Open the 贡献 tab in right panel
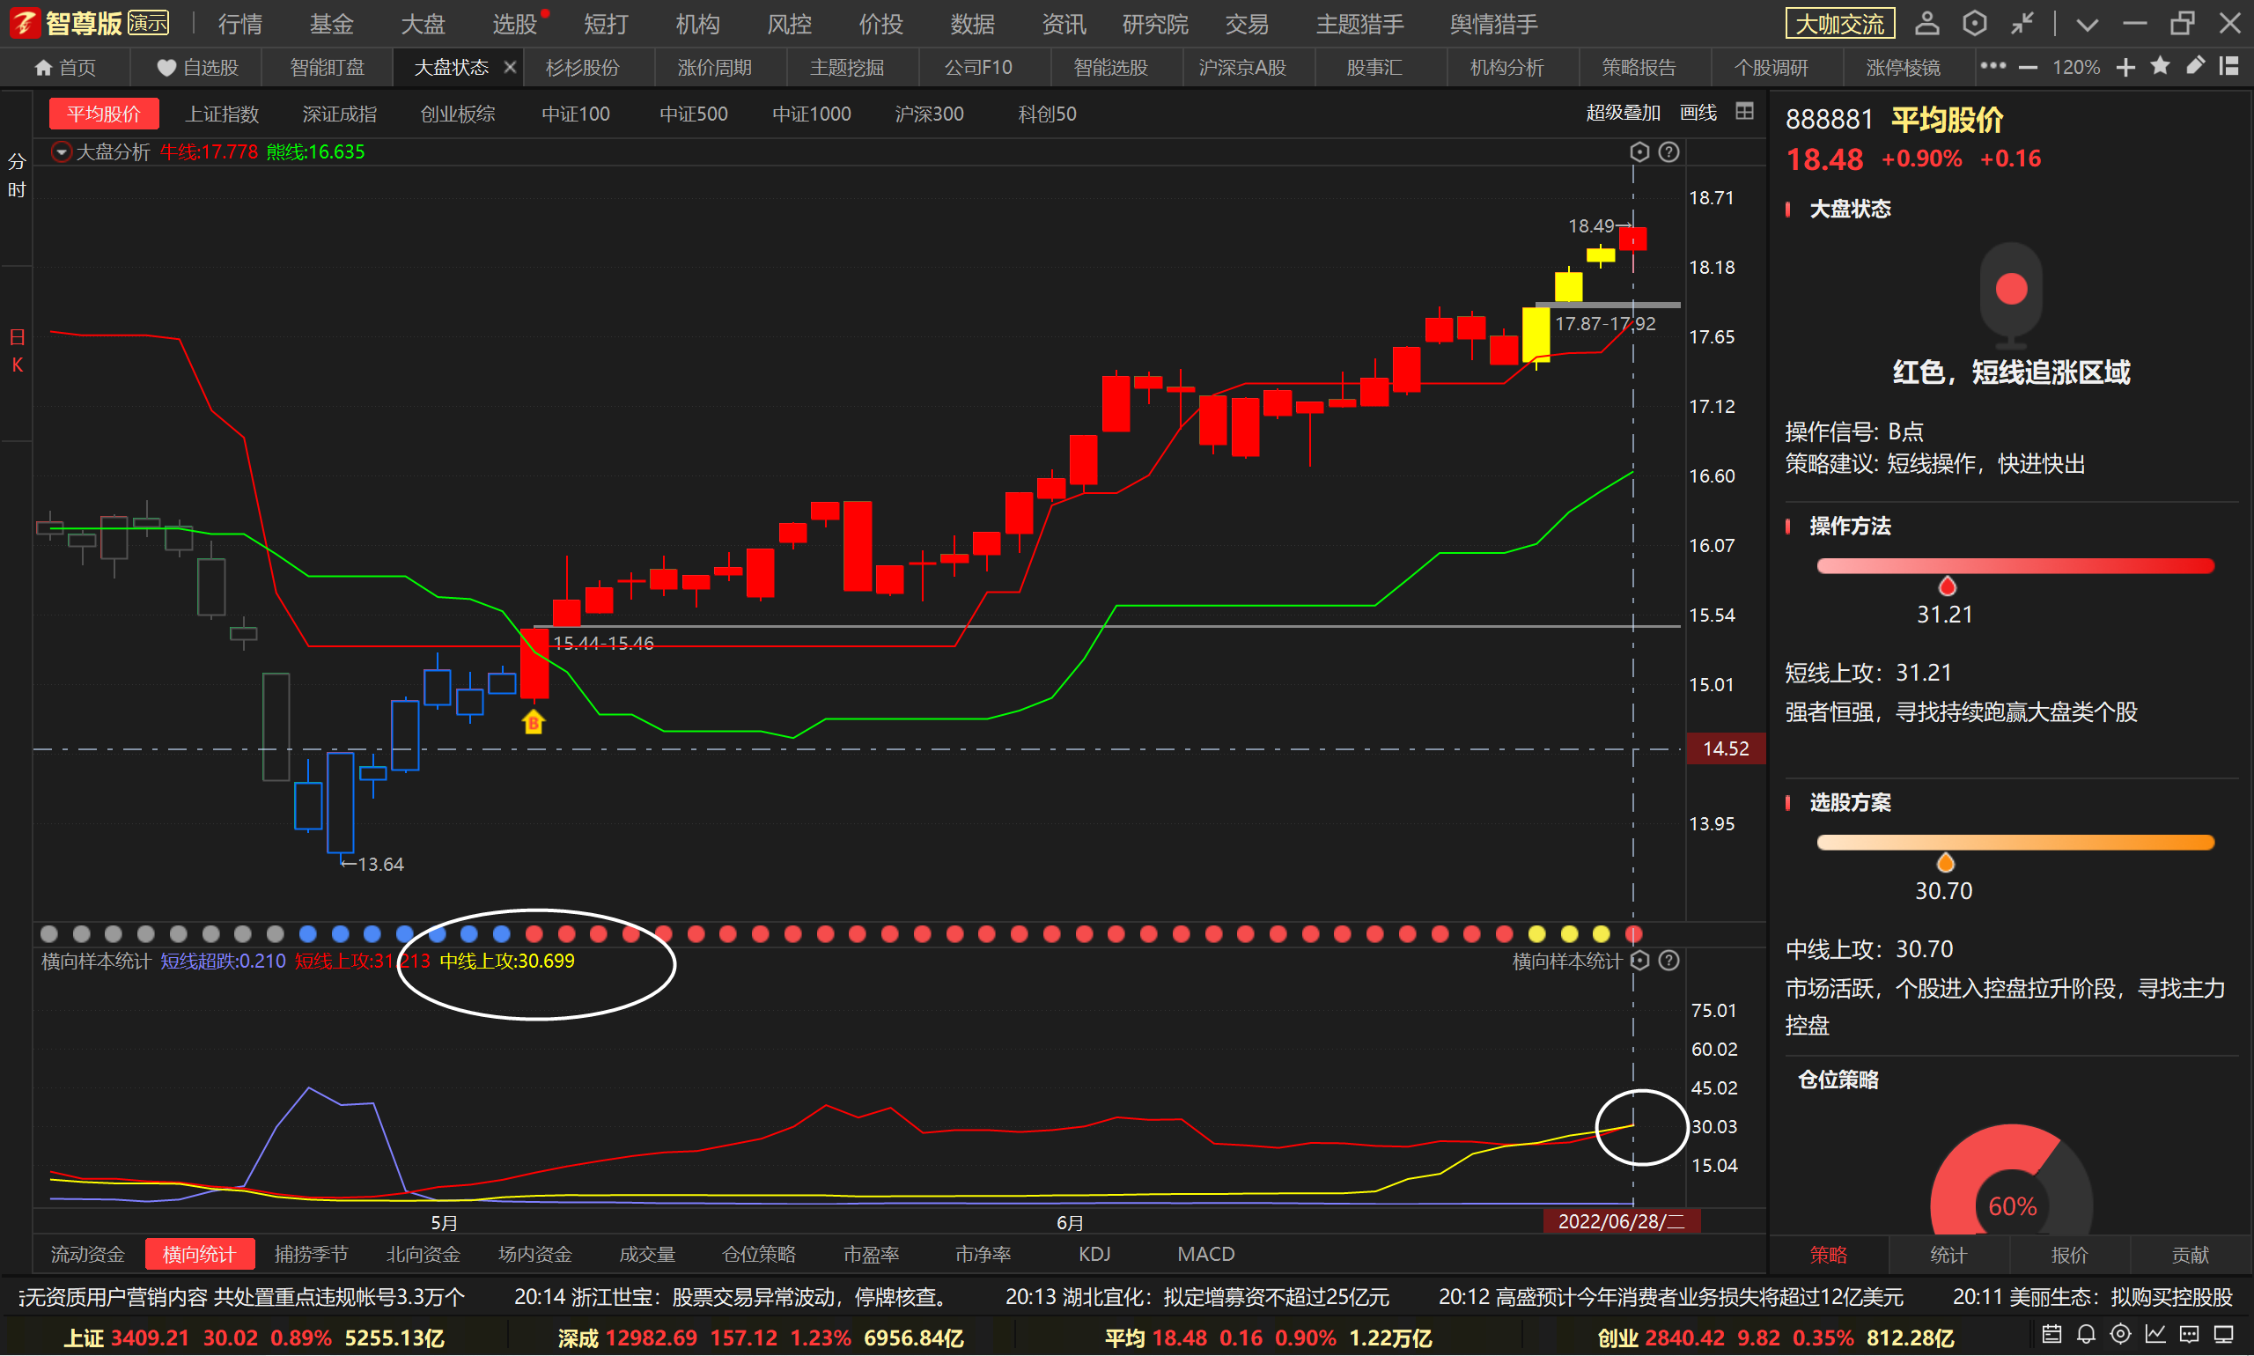This screenshot has width=2254, height=1356. coord(2189,1255)
